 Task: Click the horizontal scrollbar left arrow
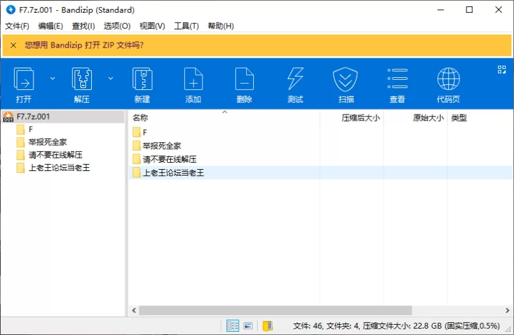[134, 311]
